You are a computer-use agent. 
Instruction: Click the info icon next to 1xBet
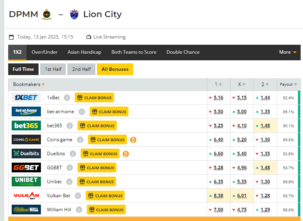point(67,98)
